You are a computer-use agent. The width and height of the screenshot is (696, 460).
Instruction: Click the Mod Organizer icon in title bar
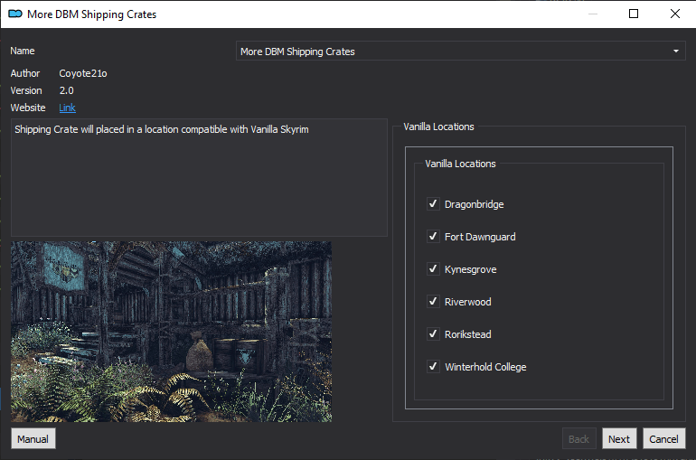click(15, 14)
